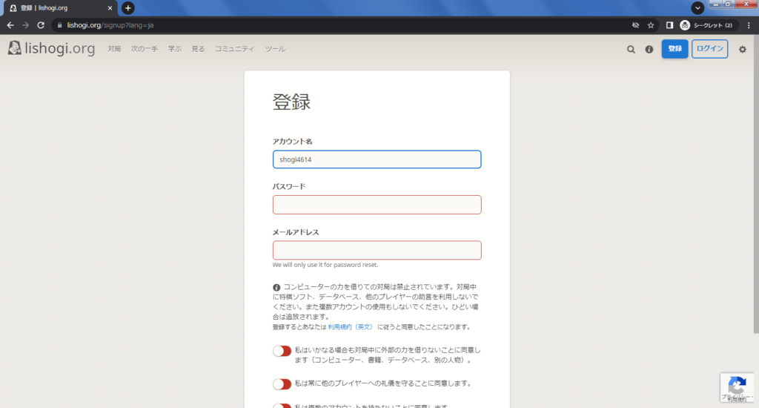Click the browser address bar URL

[110, 25]
